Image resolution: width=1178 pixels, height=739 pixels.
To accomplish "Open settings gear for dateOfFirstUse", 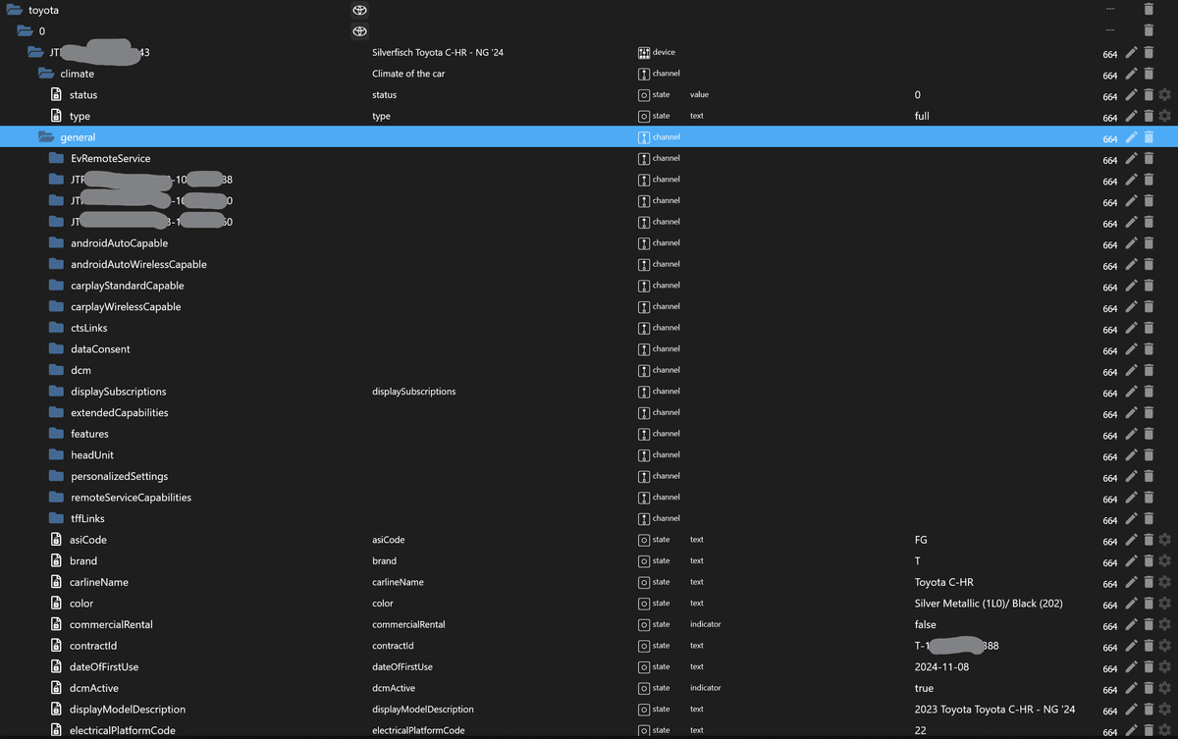I will [x=1165, y=667].
